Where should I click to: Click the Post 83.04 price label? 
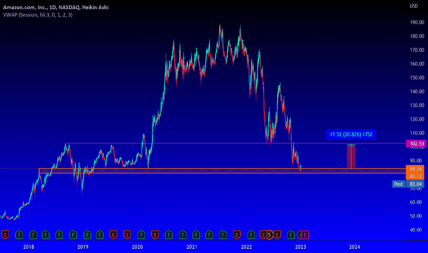[408, 184]
